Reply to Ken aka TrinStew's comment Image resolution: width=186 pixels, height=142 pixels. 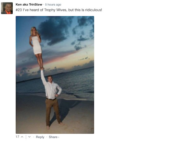[40, 137]
